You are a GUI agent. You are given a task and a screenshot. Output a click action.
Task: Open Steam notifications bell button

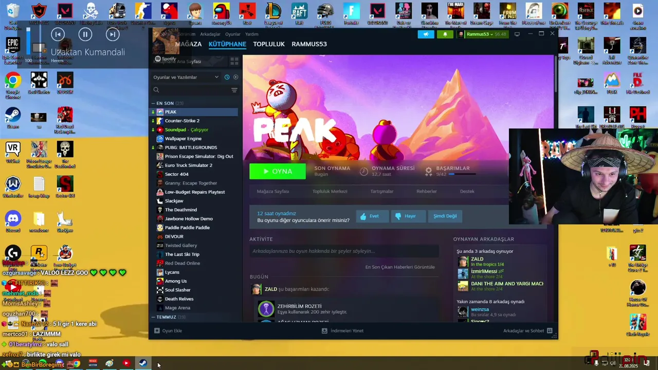[x=445, y=34]
